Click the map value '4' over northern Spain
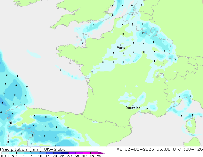 (34, 125)
